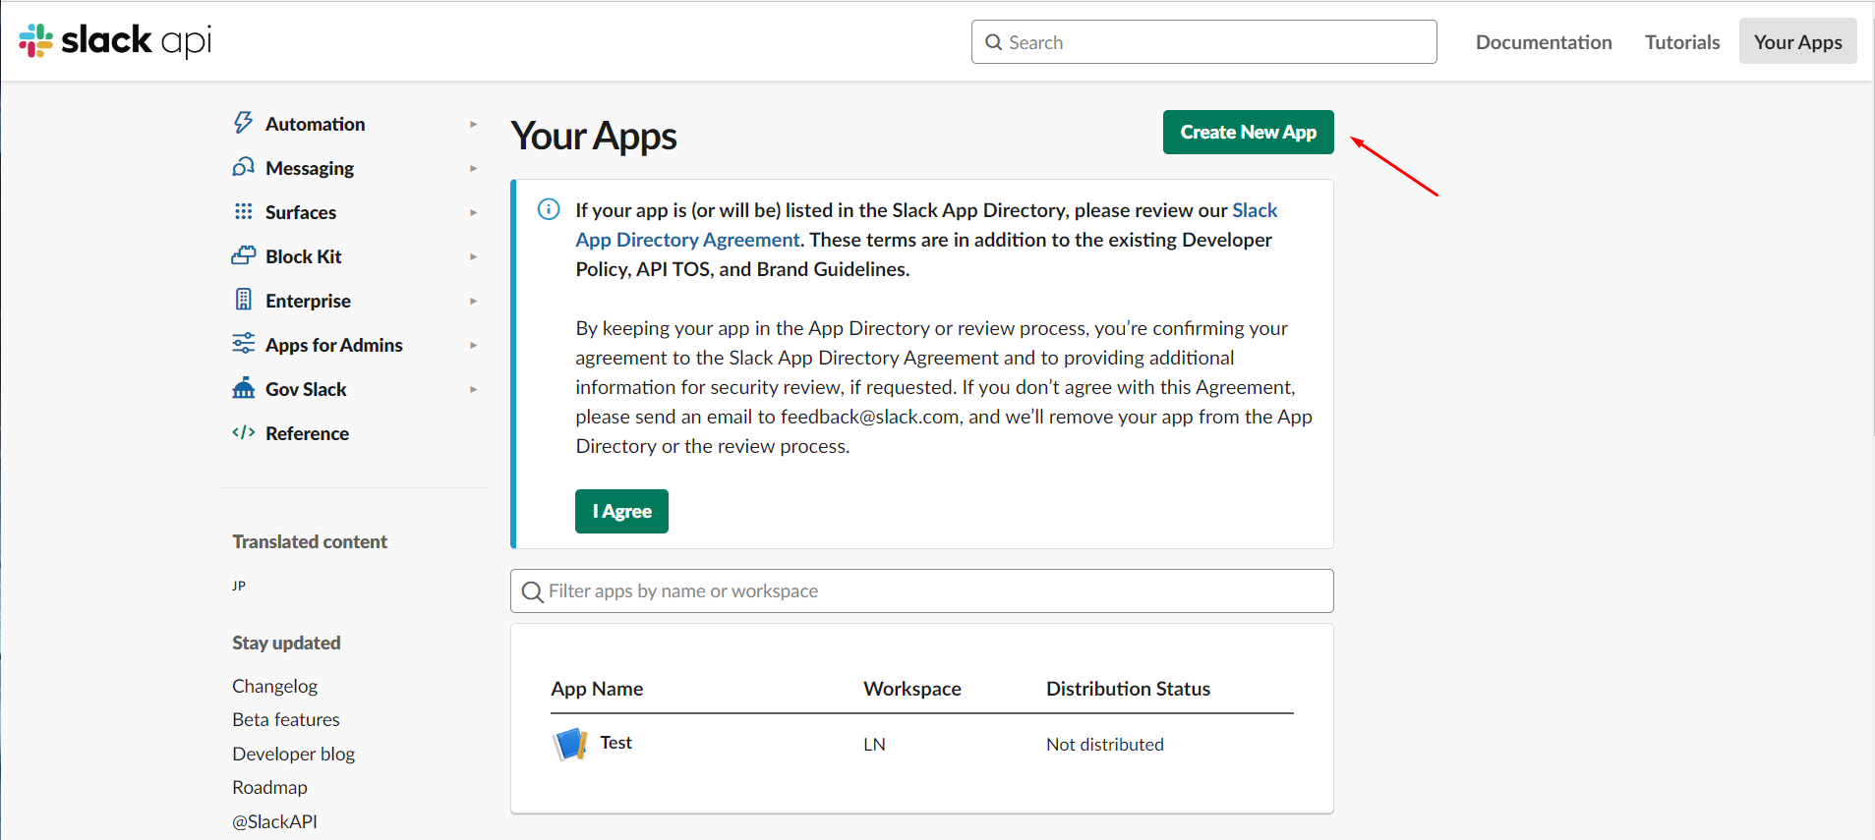Click the Block Kit blocks icon
The height and width of the screenshot is (840, 1875).
(x=243, y=255)
